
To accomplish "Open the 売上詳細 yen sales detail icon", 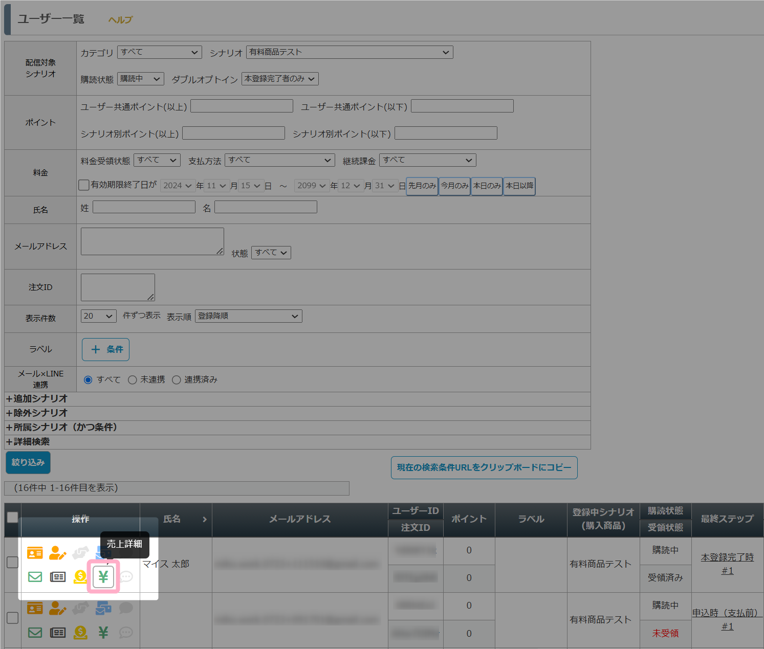I will pos(103,576).
